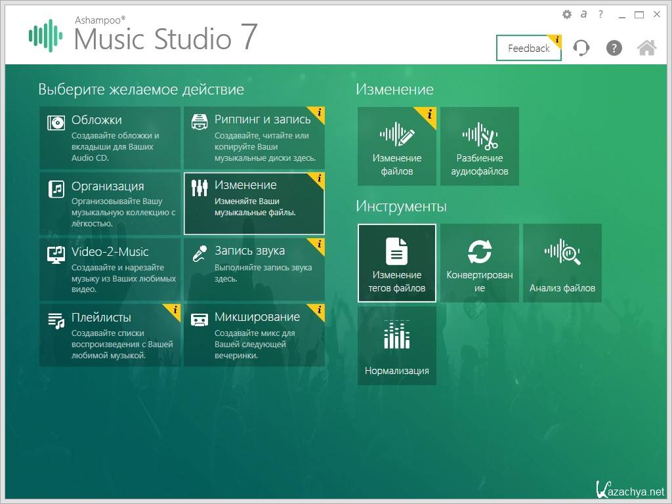This screenshot has width=672, height=504.
Task: Open the Запись звука microphone tile
Action: (x=254, y=269)
